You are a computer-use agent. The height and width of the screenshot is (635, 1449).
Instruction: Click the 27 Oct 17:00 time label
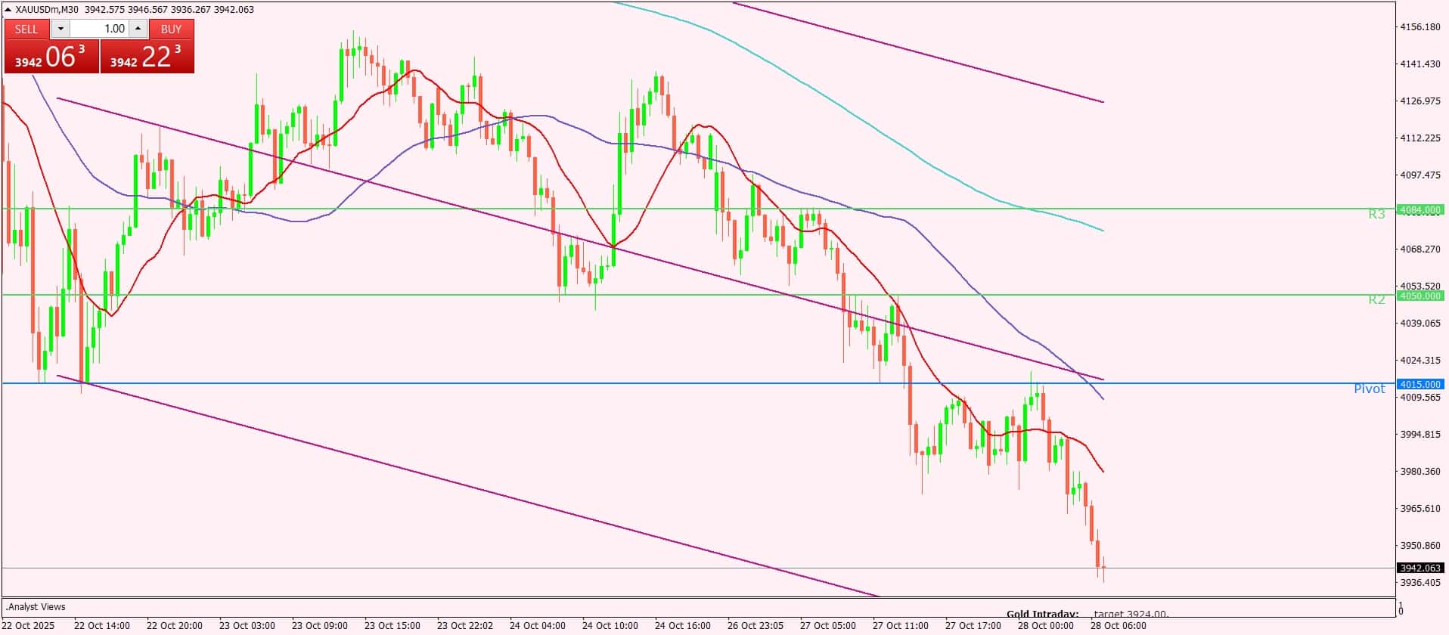[973, 626]
